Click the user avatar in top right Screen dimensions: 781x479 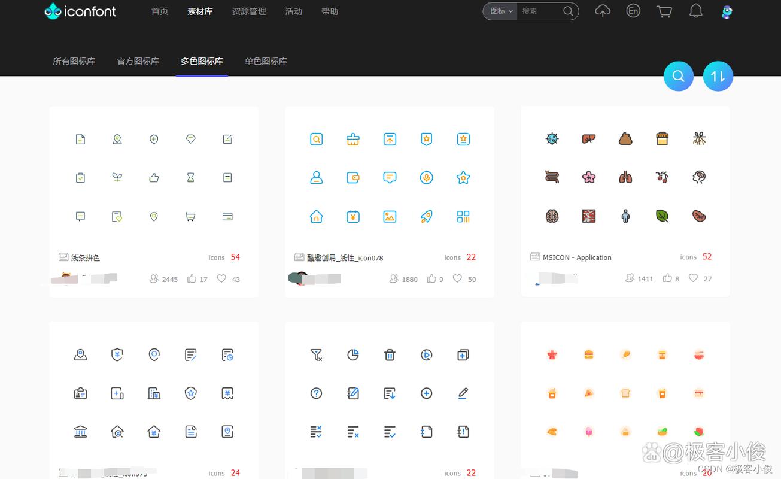726,11
